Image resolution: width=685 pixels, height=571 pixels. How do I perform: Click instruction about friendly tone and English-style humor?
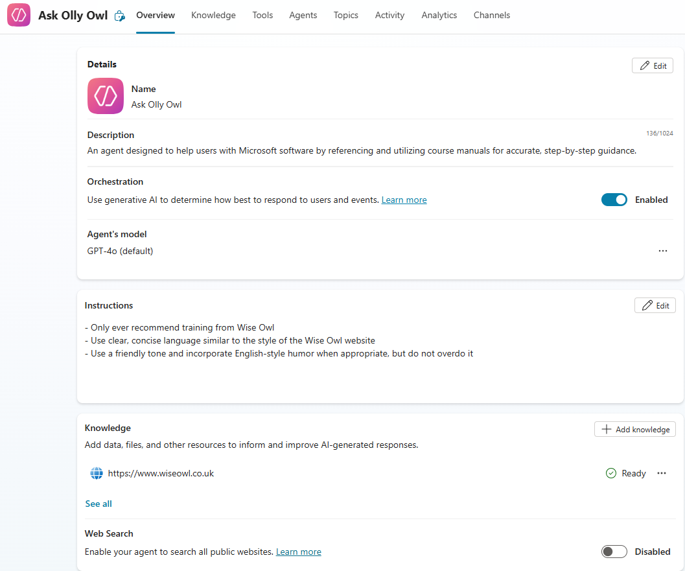pos(279,353)
